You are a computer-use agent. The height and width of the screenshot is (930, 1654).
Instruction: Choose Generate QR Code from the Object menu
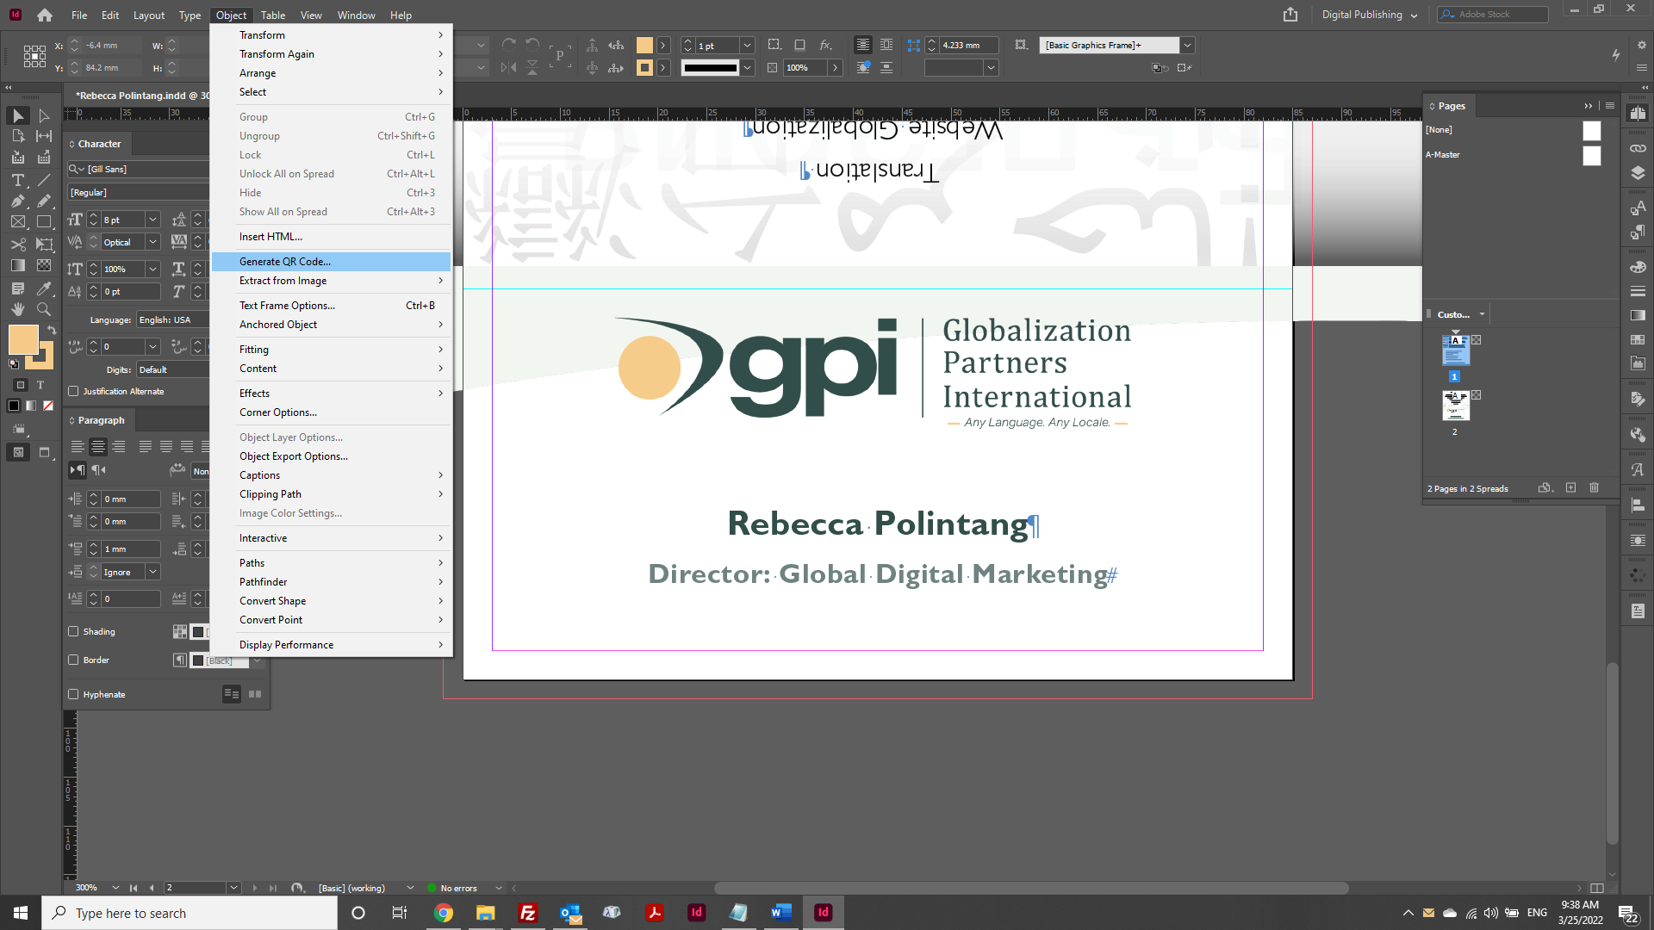click(x=285, y=261)
